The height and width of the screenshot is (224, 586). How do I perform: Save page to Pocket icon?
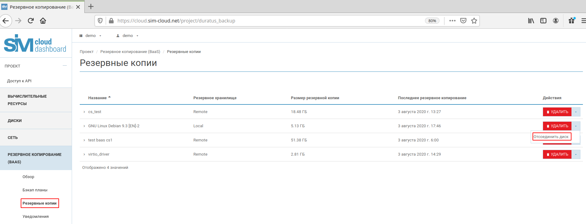463,21
